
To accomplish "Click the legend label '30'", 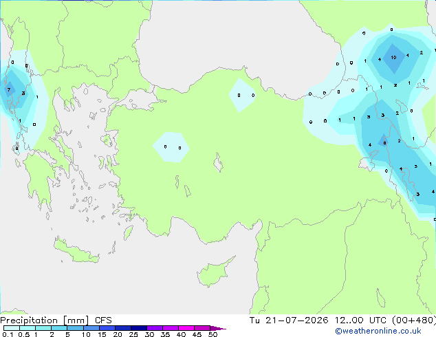I will (149, 334).
